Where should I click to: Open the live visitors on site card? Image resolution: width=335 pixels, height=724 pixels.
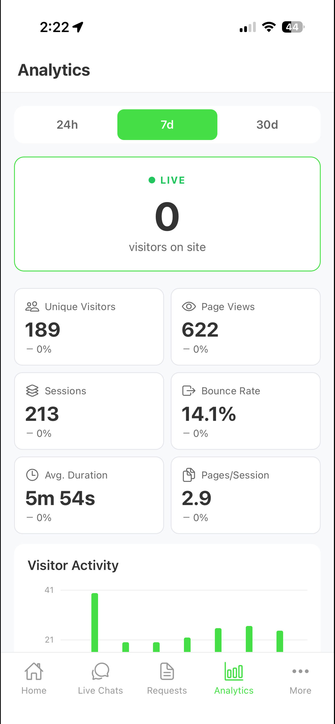167,214
